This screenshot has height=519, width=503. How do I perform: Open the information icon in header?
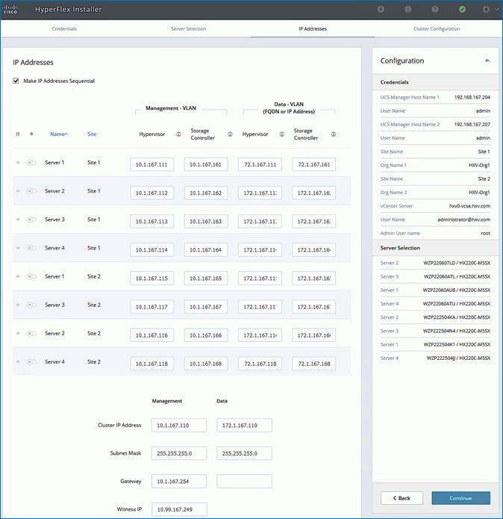[x=408, y=9]
